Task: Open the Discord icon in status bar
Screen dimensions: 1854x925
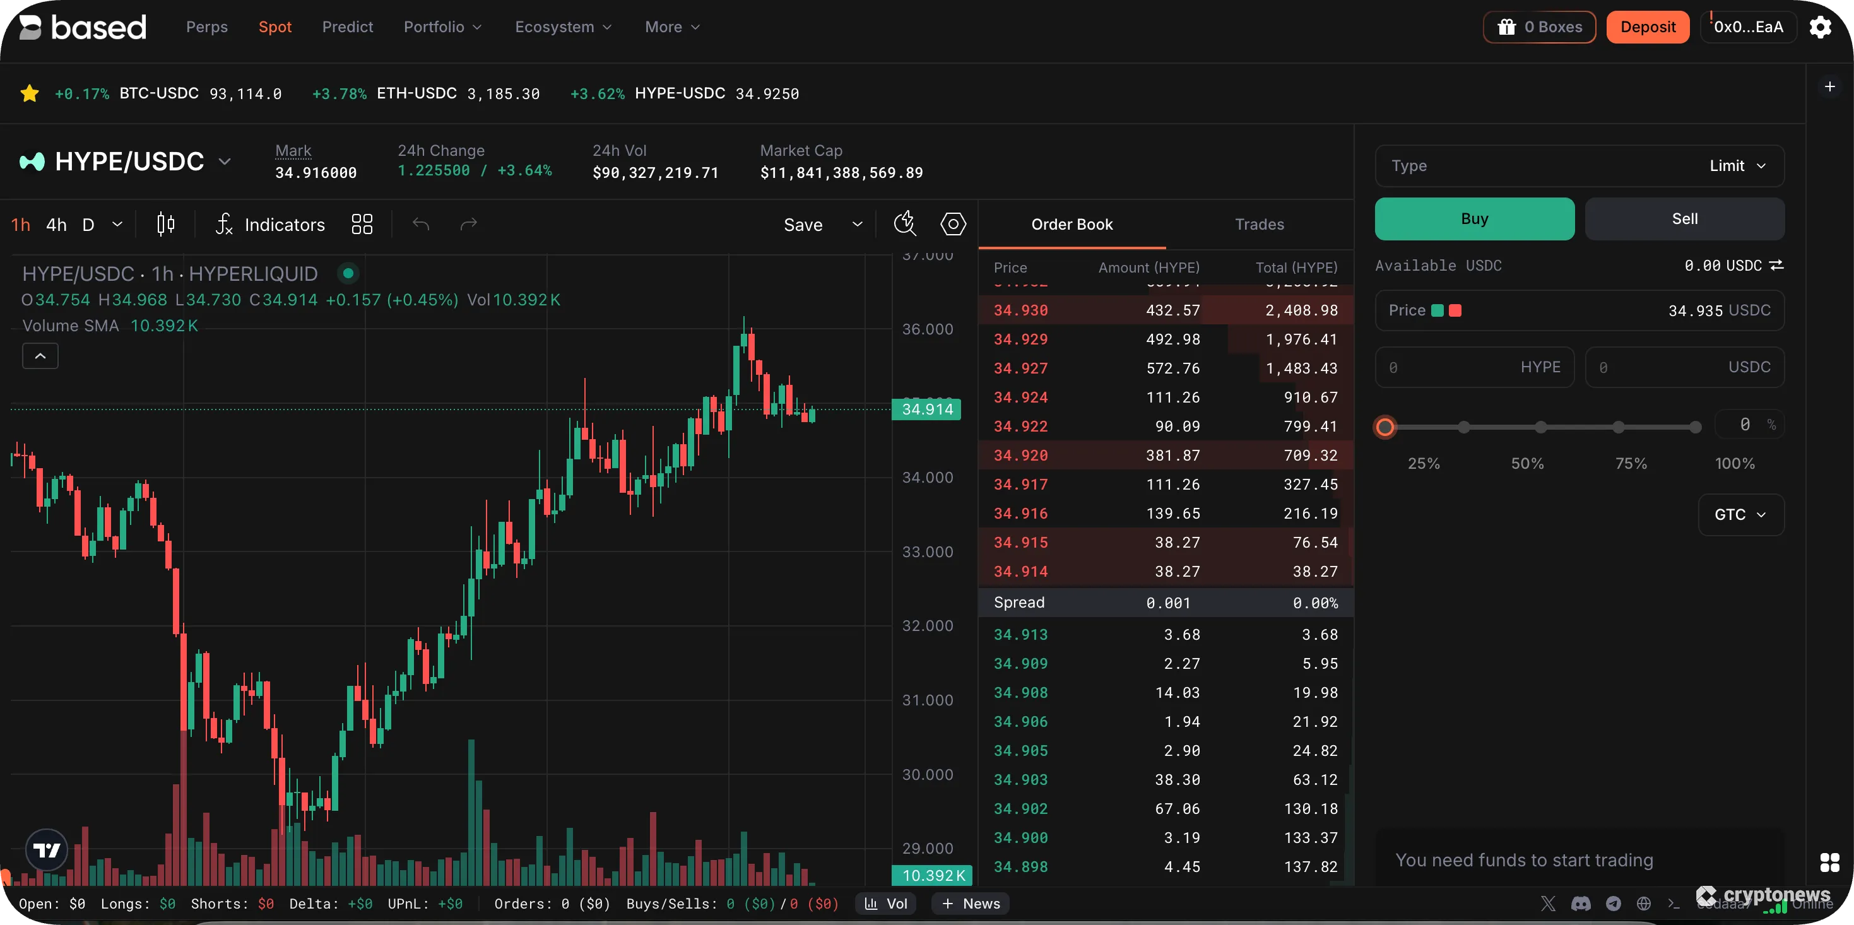Action: point(1581,904)
